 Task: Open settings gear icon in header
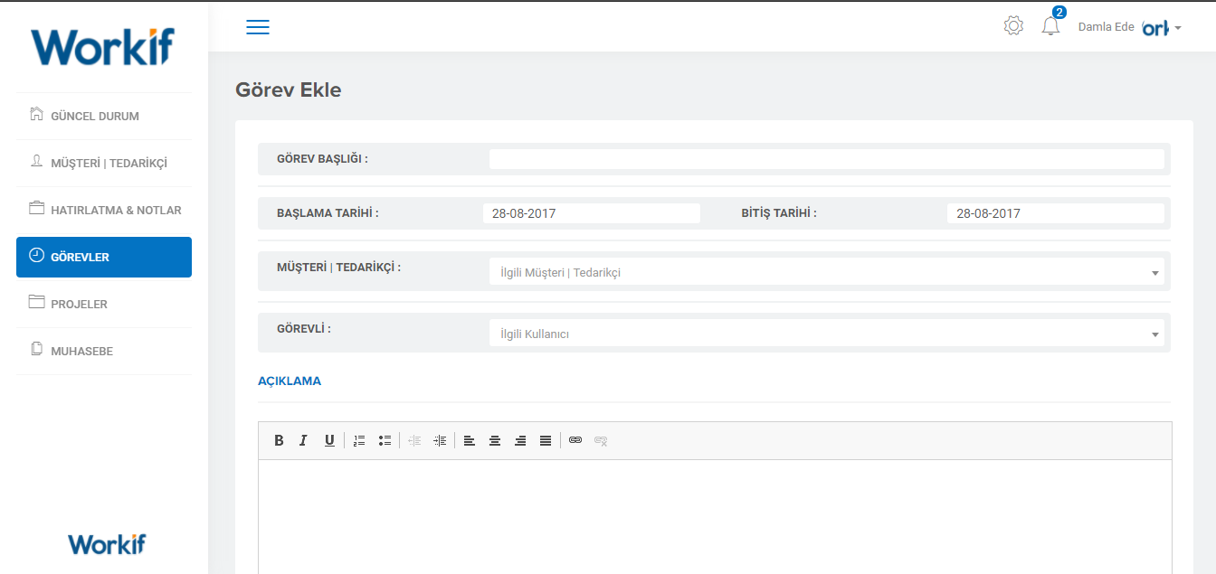click(x=1013, y=26)
